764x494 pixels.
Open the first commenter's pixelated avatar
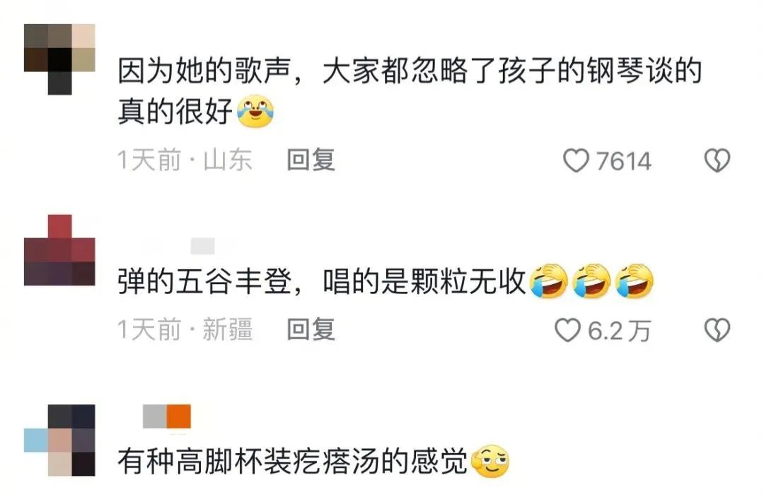click(x=59, y=59)
